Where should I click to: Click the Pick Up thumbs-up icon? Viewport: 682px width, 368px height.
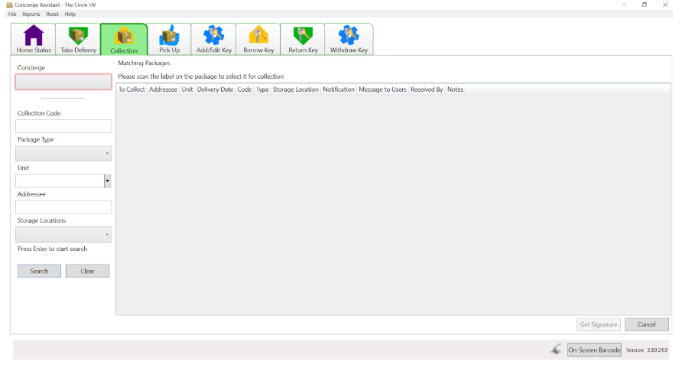169,36
